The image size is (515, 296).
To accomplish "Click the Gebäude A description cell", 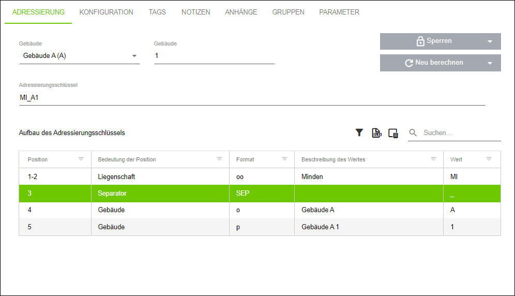I will point(369,210).
